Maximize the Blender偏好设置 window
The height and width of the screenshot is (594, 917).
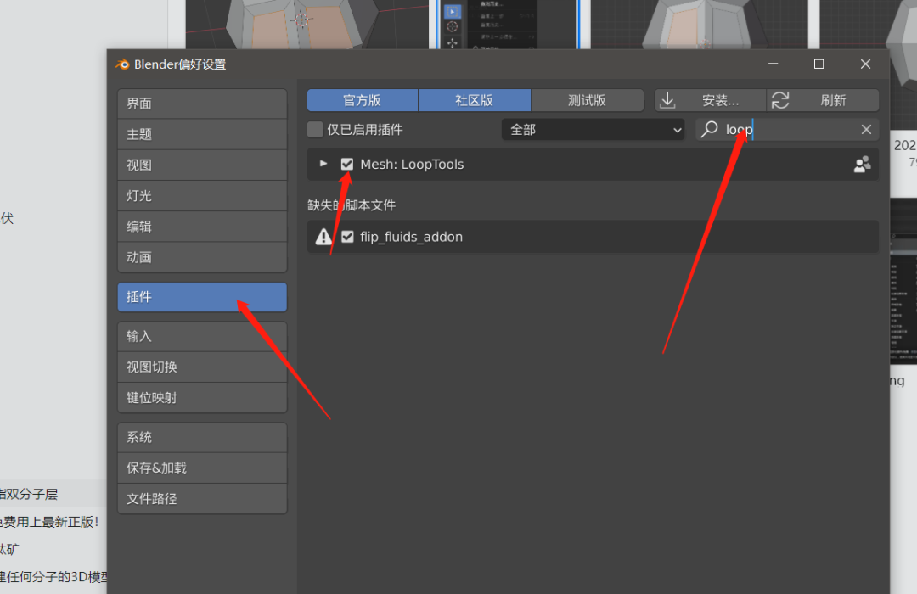819,64
